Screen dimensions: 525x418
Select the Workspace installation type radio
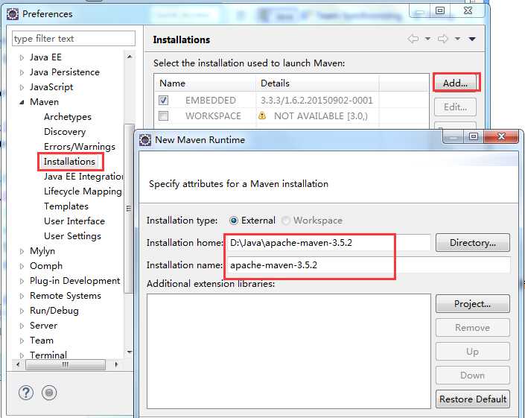pos(286,221)
